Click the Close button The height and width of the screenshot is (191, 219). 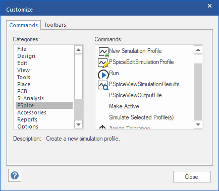coord(192,177)
